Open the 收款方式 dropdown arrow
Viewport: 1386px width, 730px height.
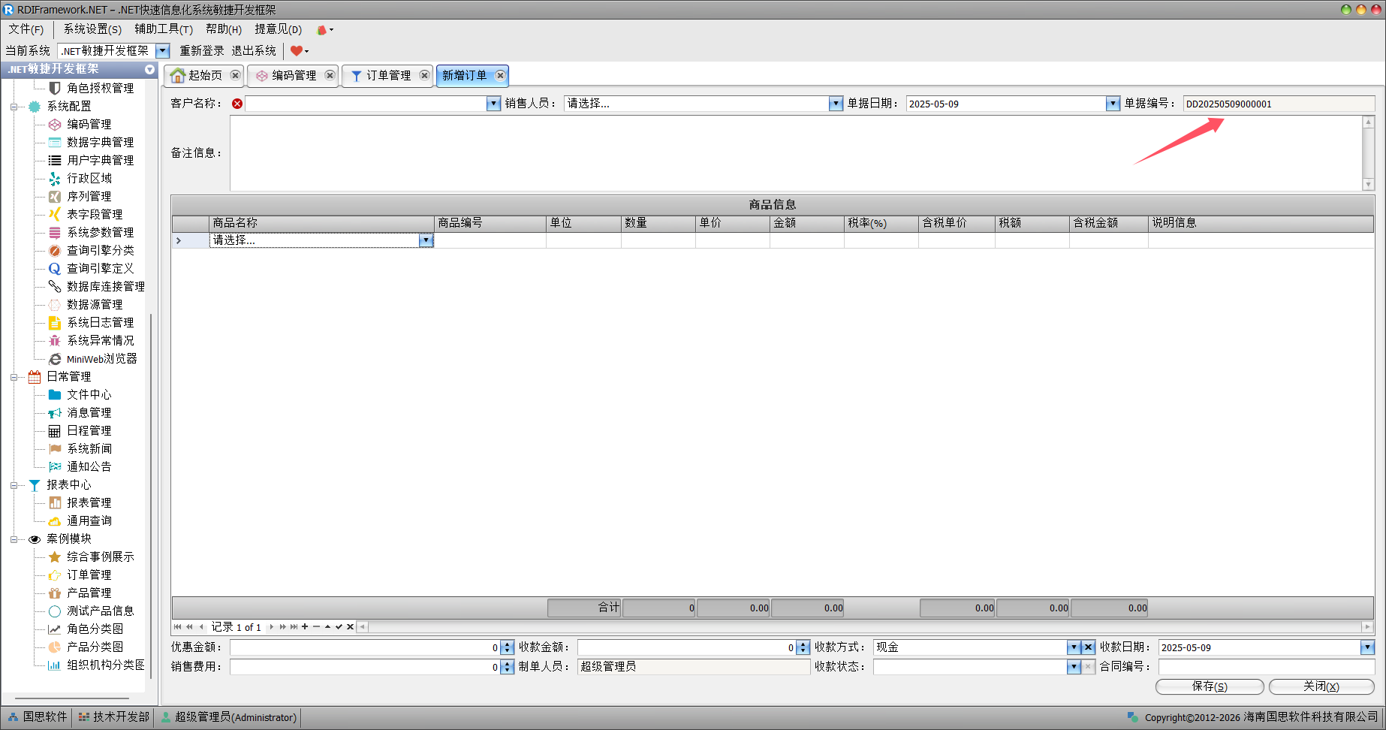pos(1074,647)
